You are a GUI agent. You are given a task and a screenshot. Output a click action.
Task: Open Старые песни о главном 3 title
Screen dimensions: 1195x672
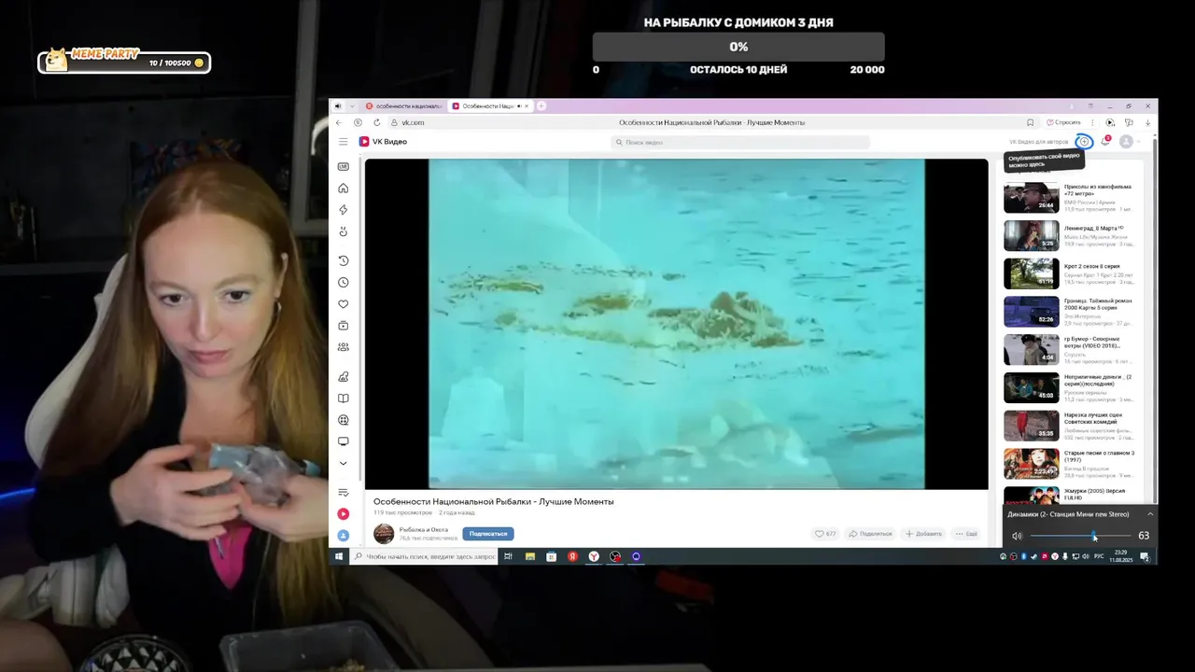pos(1100,456)
